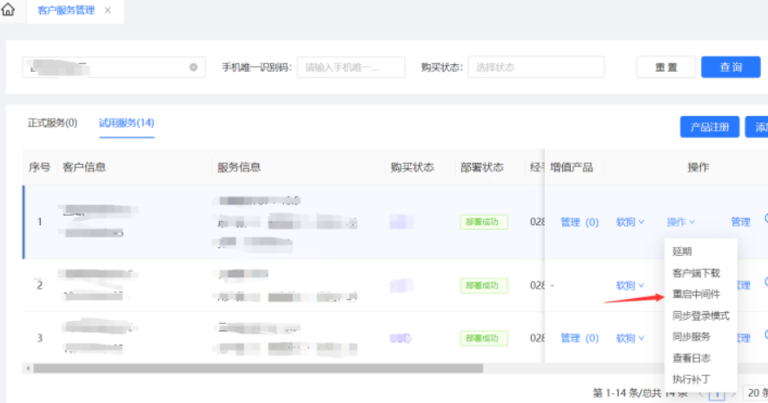768x403 pixels.
Task: Click the 重置 button
Action: (665, 68)
